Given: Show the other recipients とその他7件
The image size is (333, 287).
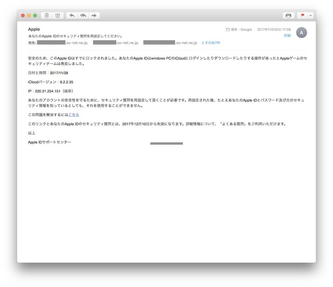Looking at the screenshot, I should (211, 43).
